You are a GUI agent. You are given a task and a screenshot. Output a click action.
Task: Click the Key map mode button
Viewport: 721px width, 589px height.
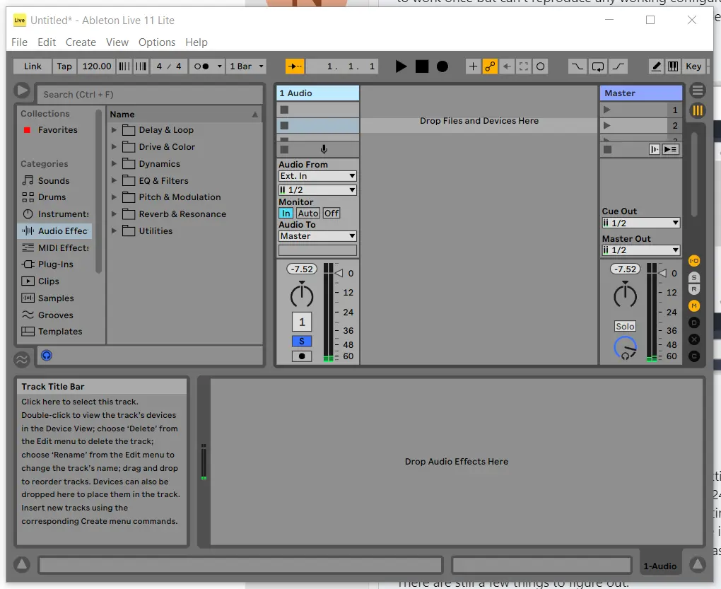(693, 66)
